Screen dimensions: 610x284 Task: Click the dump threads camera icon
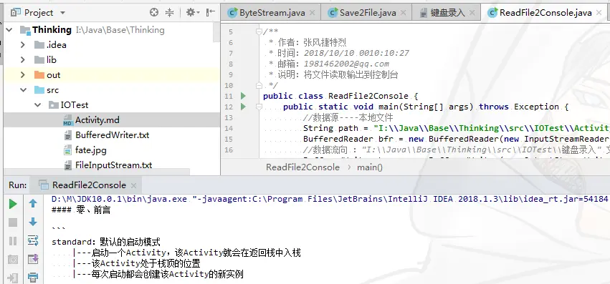click(x=13, y=260)
